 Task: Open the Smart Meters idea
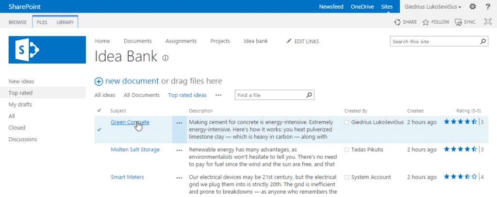click(x=127, y=177)
